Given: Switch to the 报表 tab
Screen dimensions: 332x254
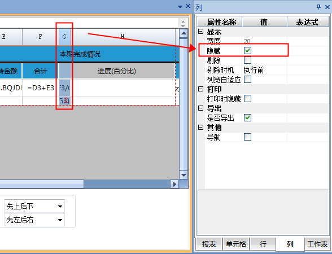Looking at the screenshot, I should coord(209,244).
